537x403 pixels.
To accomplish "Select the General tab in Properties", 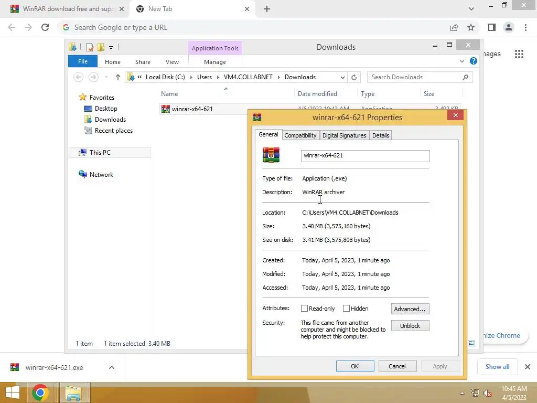I will coord(268,134).
